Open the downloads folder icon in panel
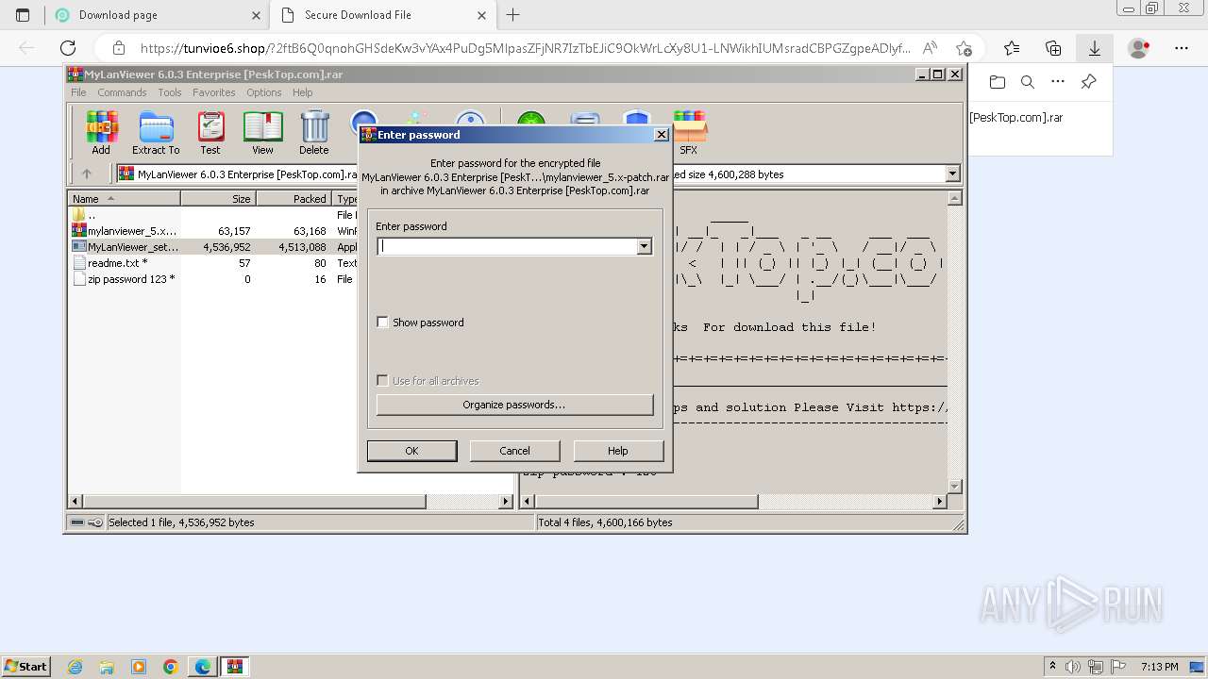This screenshot has height=679, width=1208. coord(998,82)
